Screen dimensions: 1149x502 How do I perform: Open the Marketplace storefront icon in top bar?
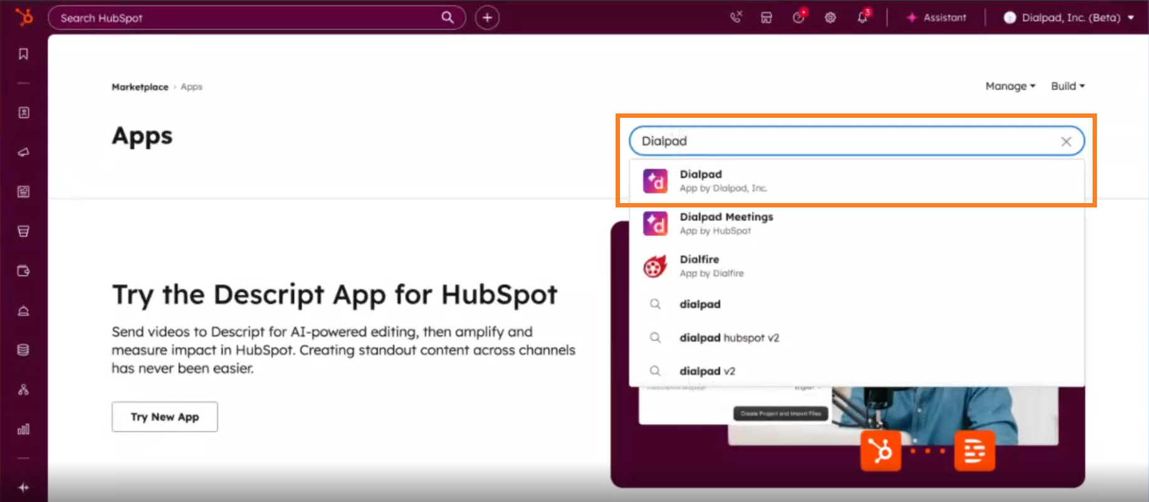tap(766, 18)
